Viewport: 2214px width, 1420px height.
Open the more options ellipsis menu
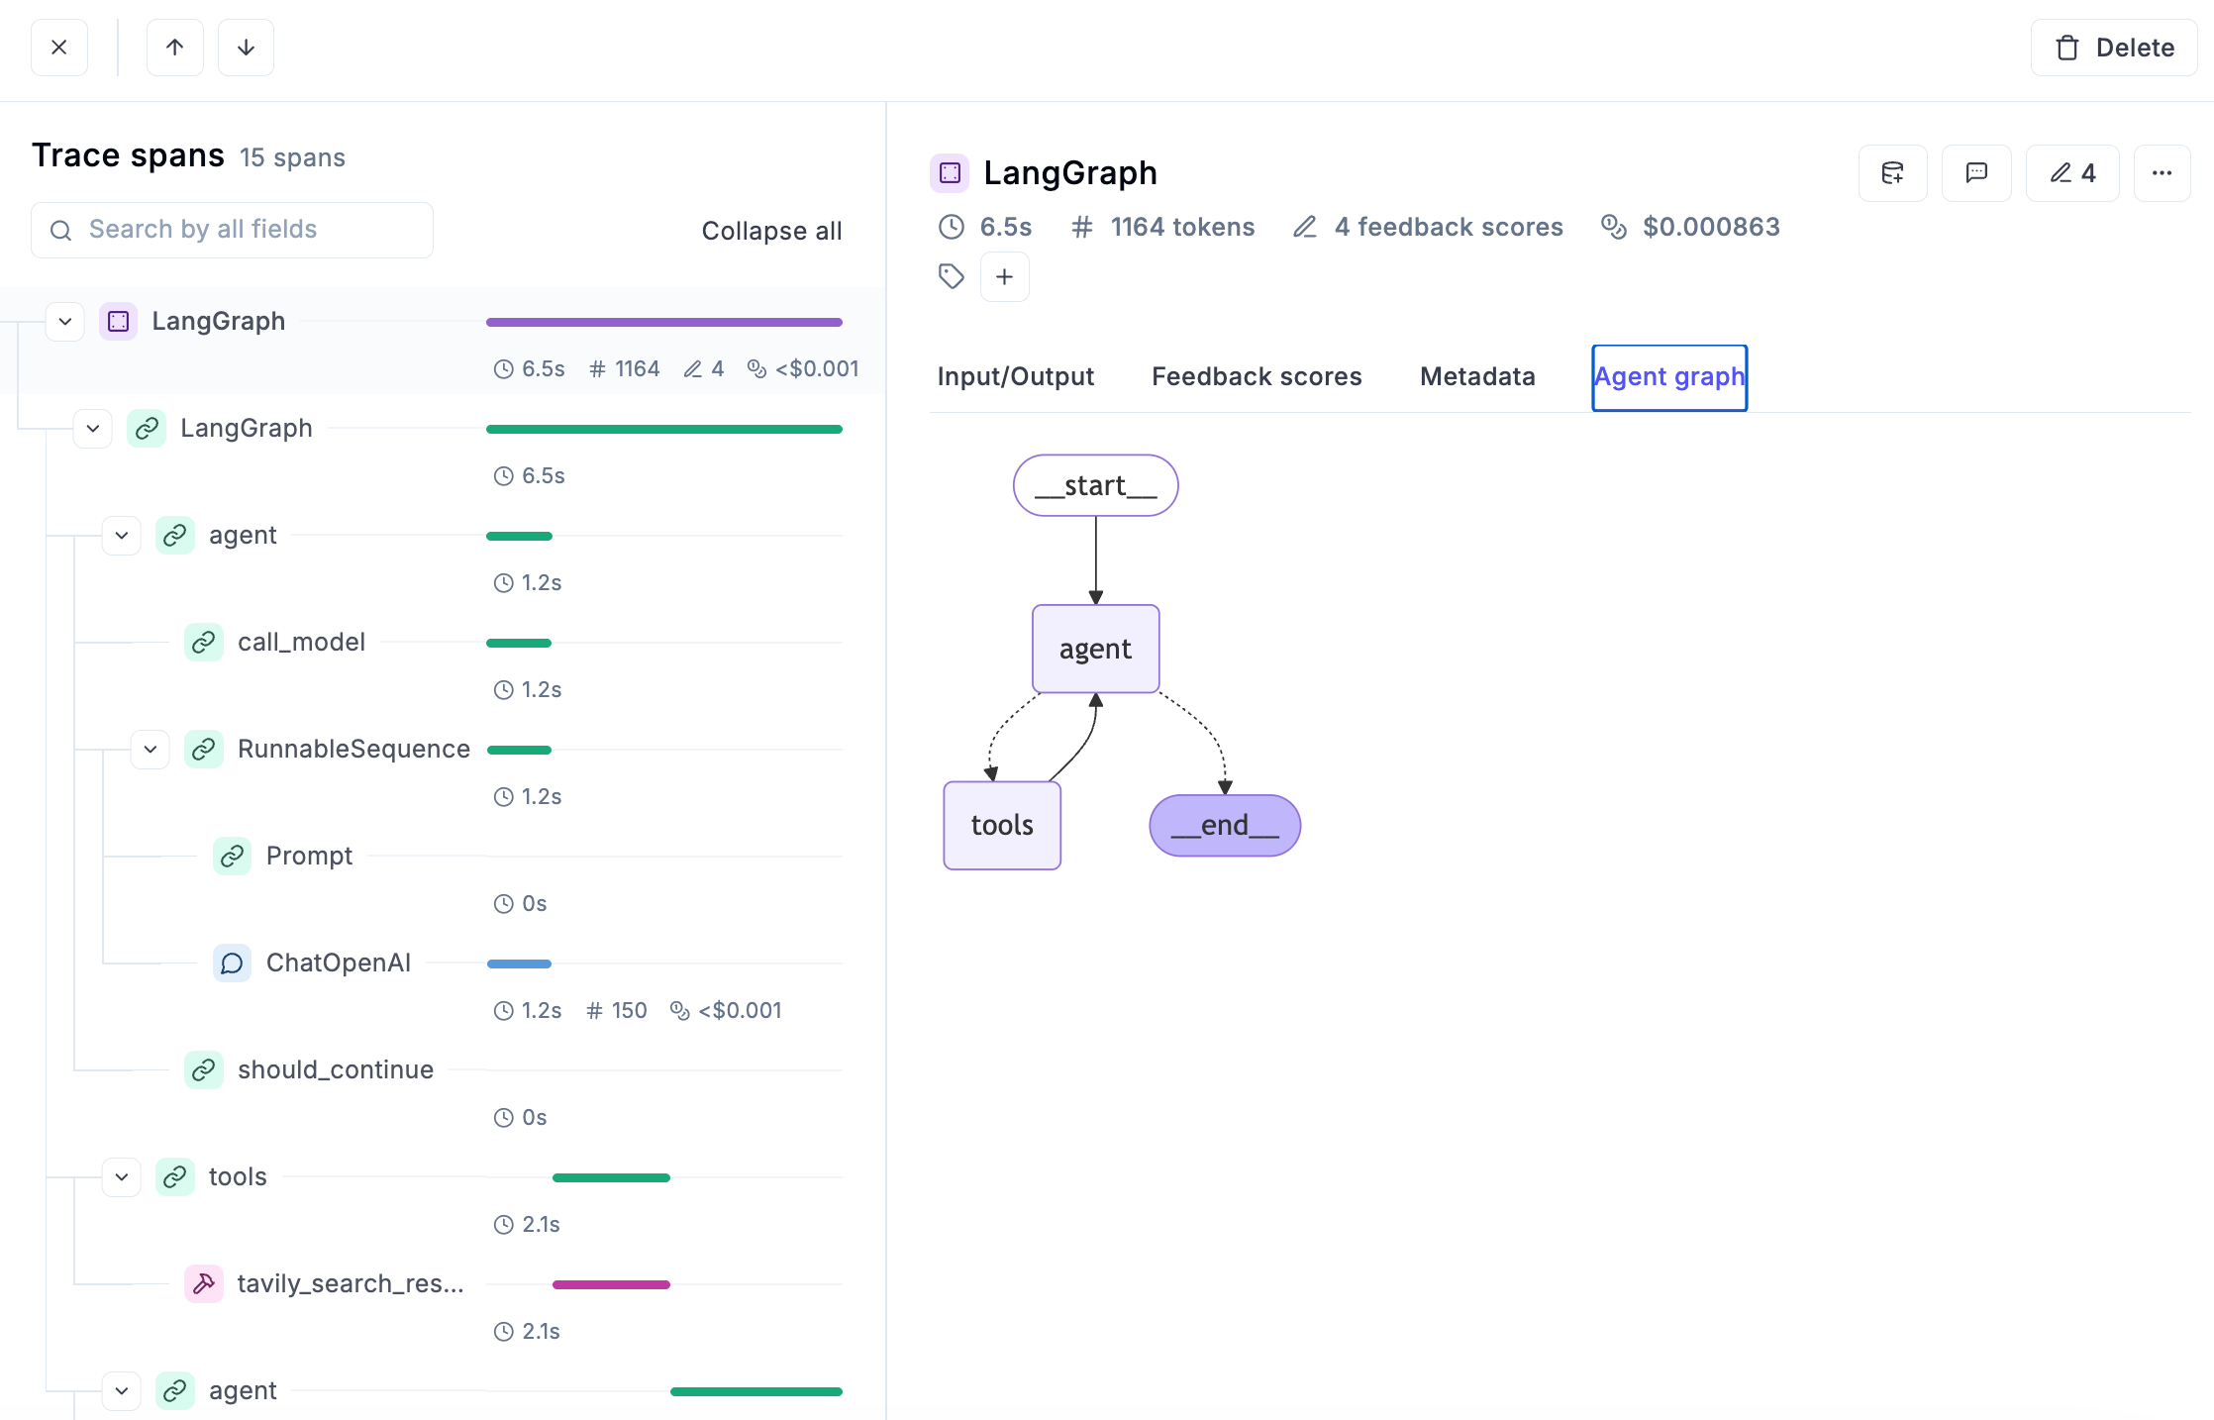pyautogui.click(x=2162, y=172)
